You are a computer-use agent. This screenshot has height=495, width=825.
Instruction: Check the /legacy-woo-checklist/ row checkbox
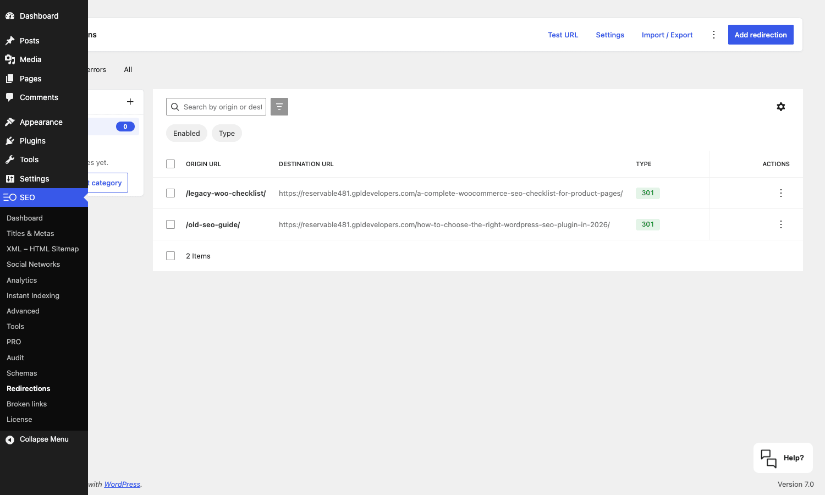[x=170, y=193]
